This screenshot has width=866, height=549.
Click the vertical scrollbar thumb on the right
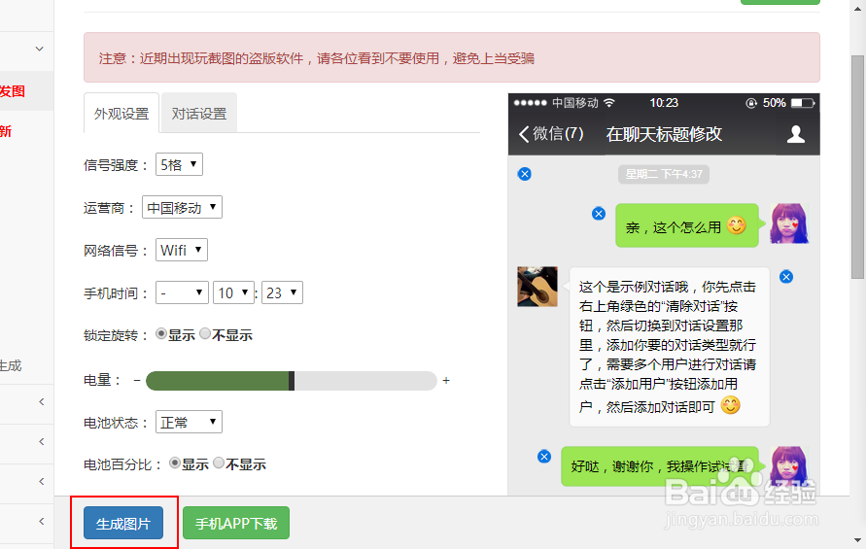[x=857, y=167]
